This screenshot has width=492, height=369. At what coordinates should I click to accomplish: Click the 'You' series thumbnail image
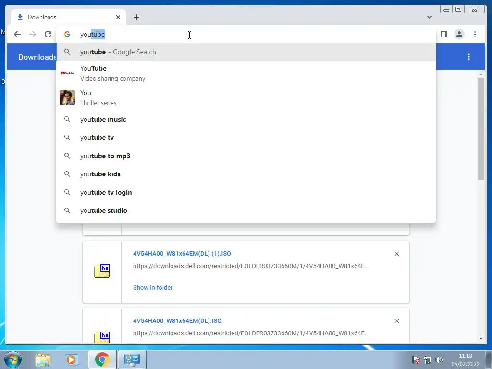(67, 98)
